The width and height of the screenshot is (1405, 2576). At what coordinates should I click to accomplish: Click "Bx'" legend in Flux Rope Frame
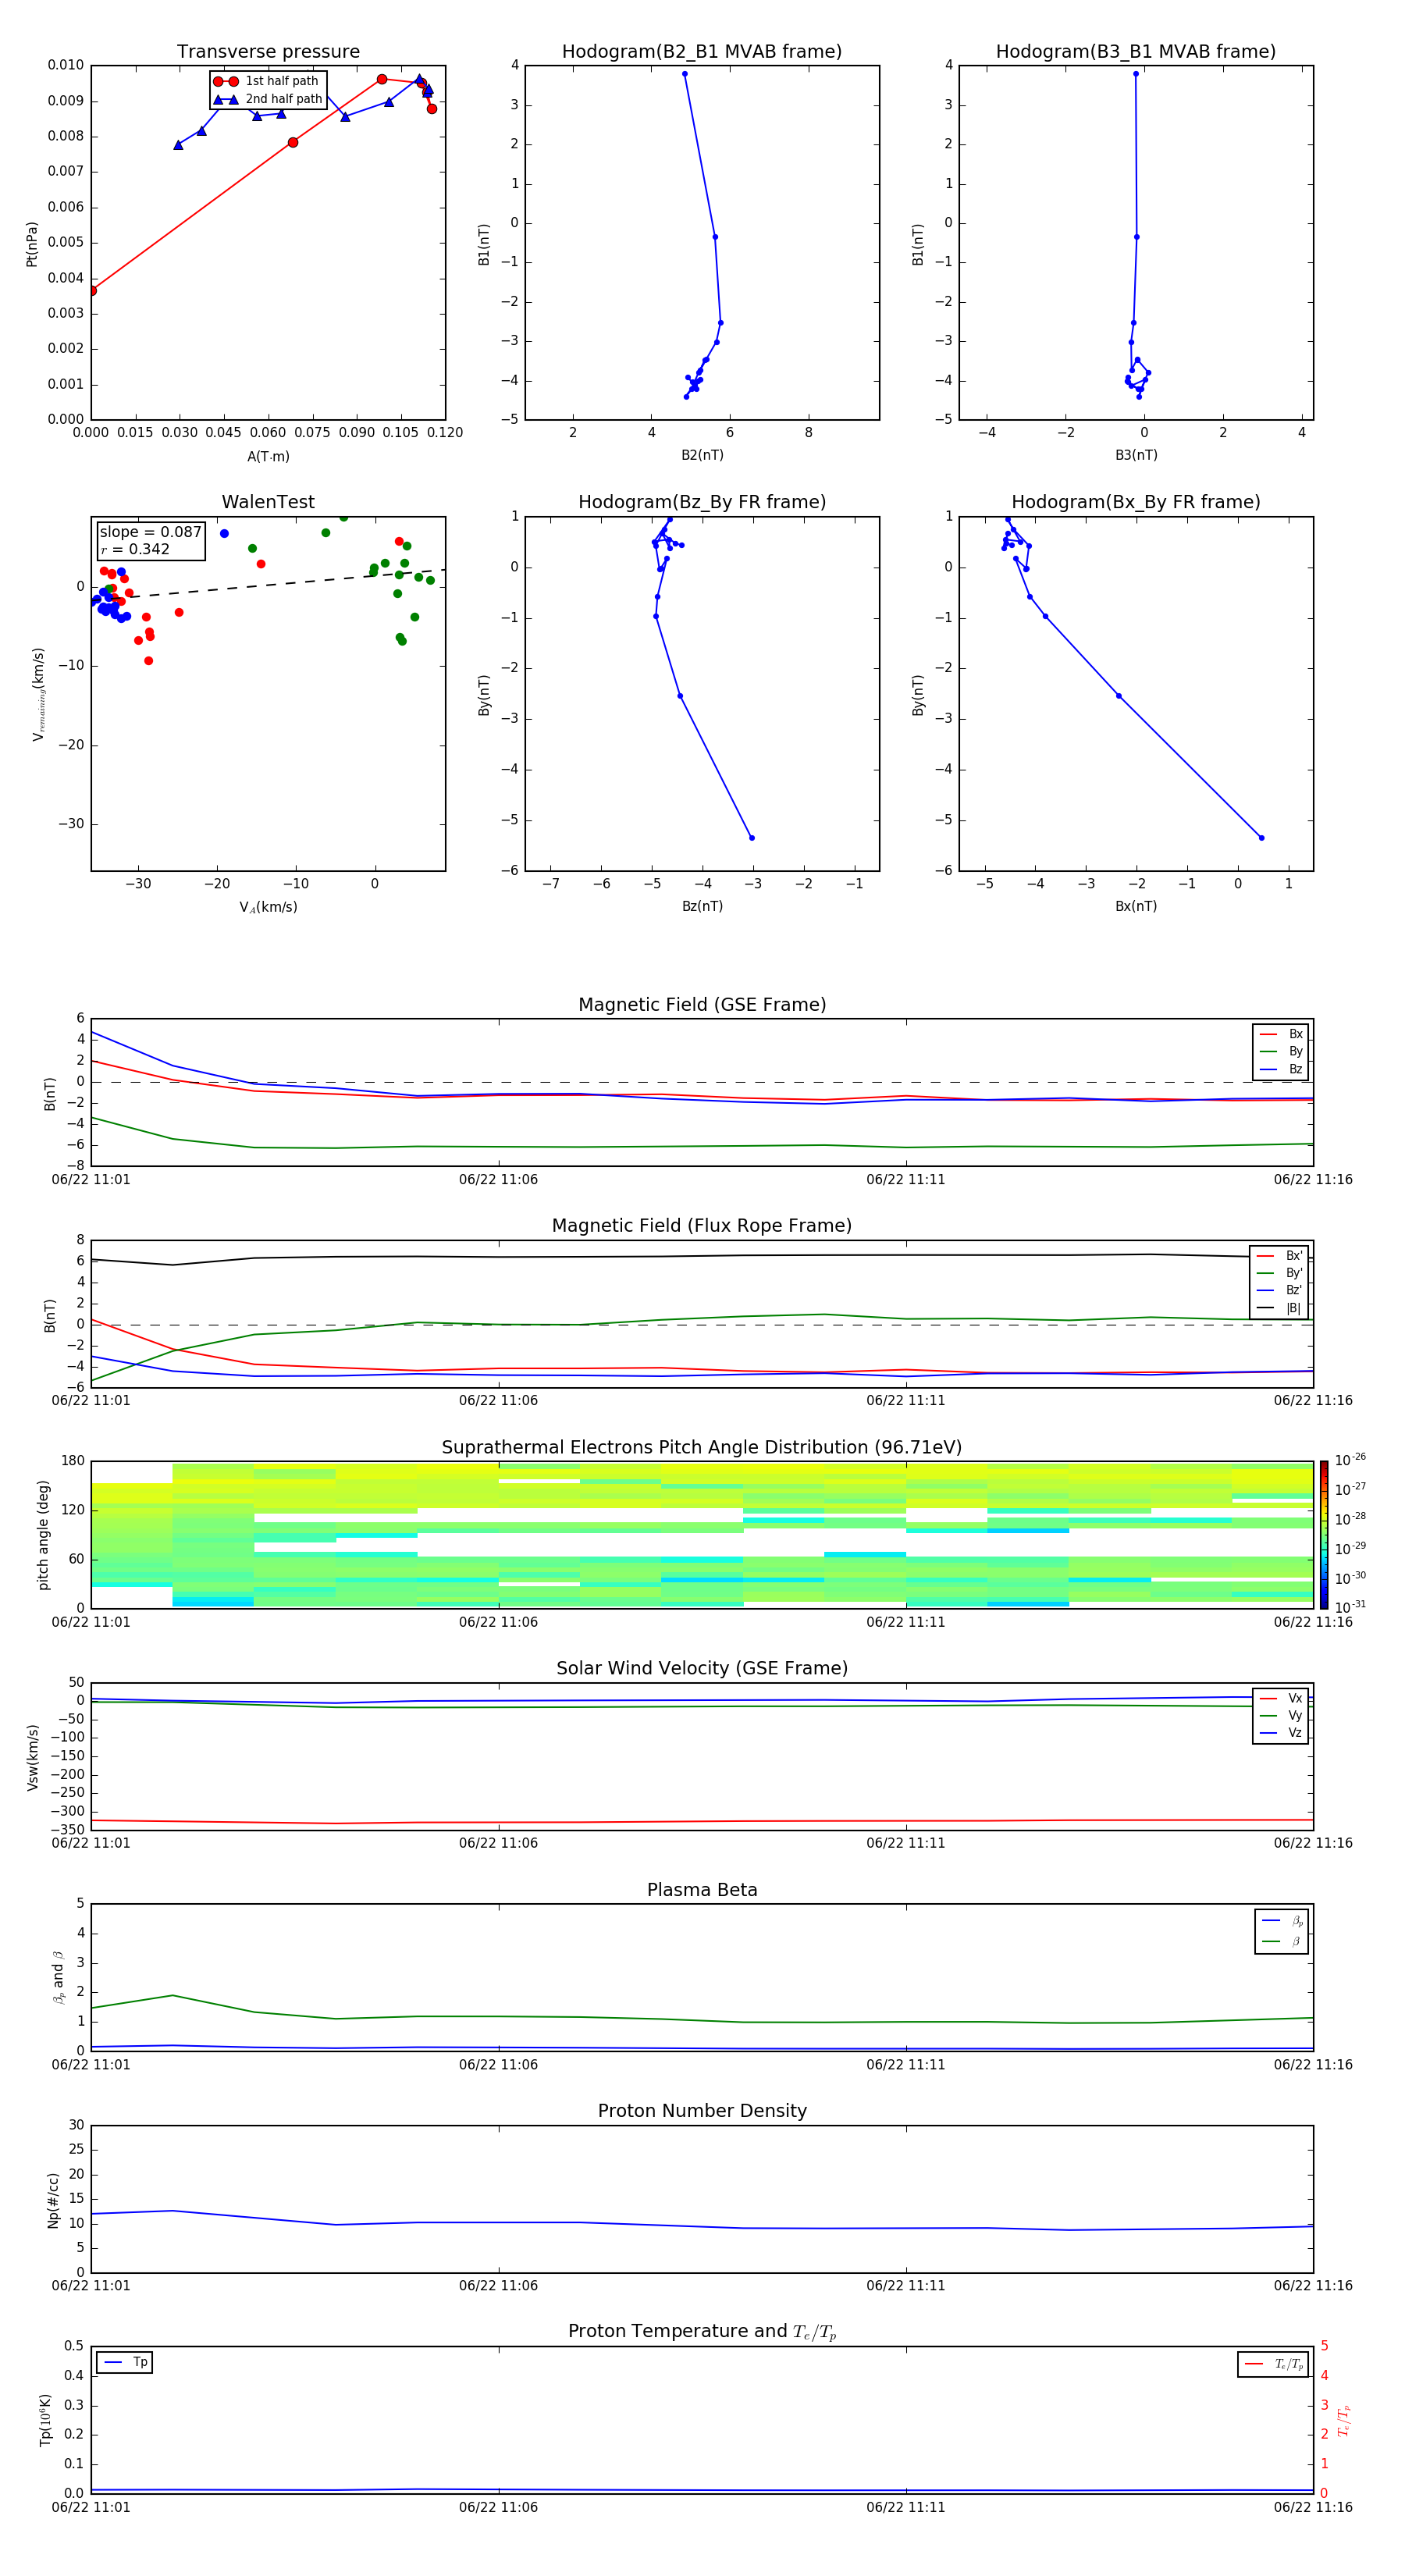1279,1256
